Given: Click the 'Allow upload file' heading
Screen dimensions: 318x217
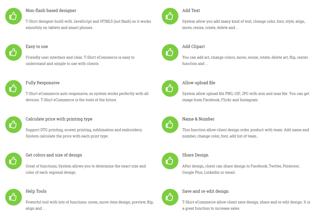Looking at the screenshot, I should point(198,83).
